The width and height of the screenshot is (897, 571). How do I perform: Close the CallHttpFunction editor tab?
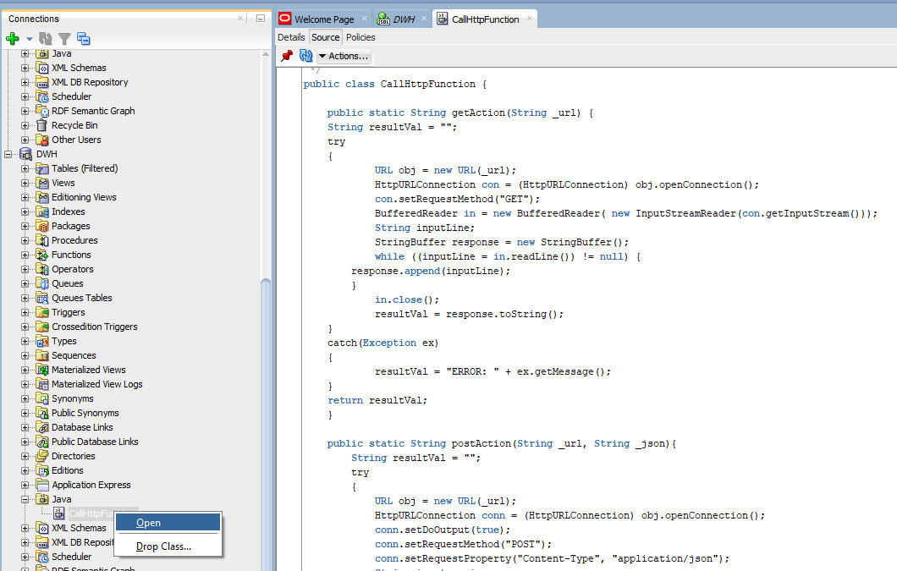pyautogui.click(x=530, y=19)
